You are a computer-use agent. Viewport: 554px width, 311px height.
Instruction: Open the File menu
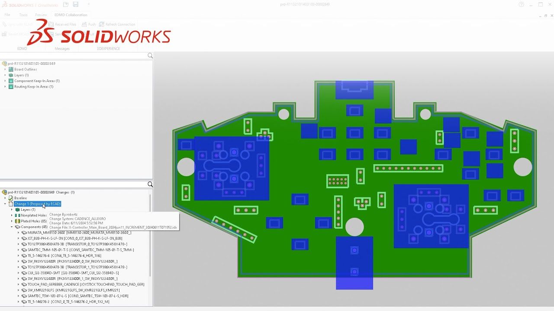tap(7, 15)
